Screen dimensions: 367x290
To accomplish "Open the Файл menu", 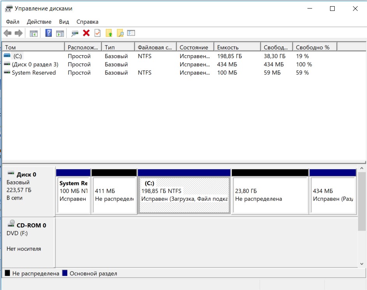I will click(12, 22).
